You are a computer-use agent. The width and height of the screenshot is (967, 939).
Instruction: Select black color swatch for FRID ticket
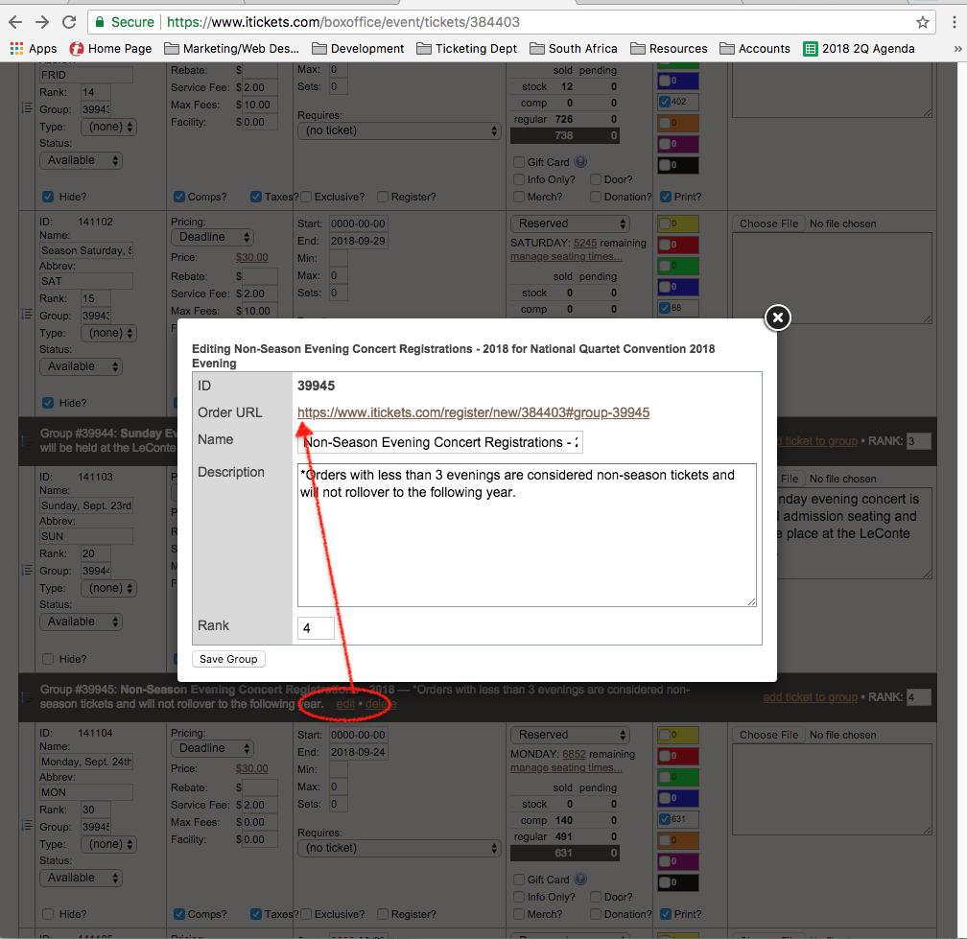(x=677, y=165)
